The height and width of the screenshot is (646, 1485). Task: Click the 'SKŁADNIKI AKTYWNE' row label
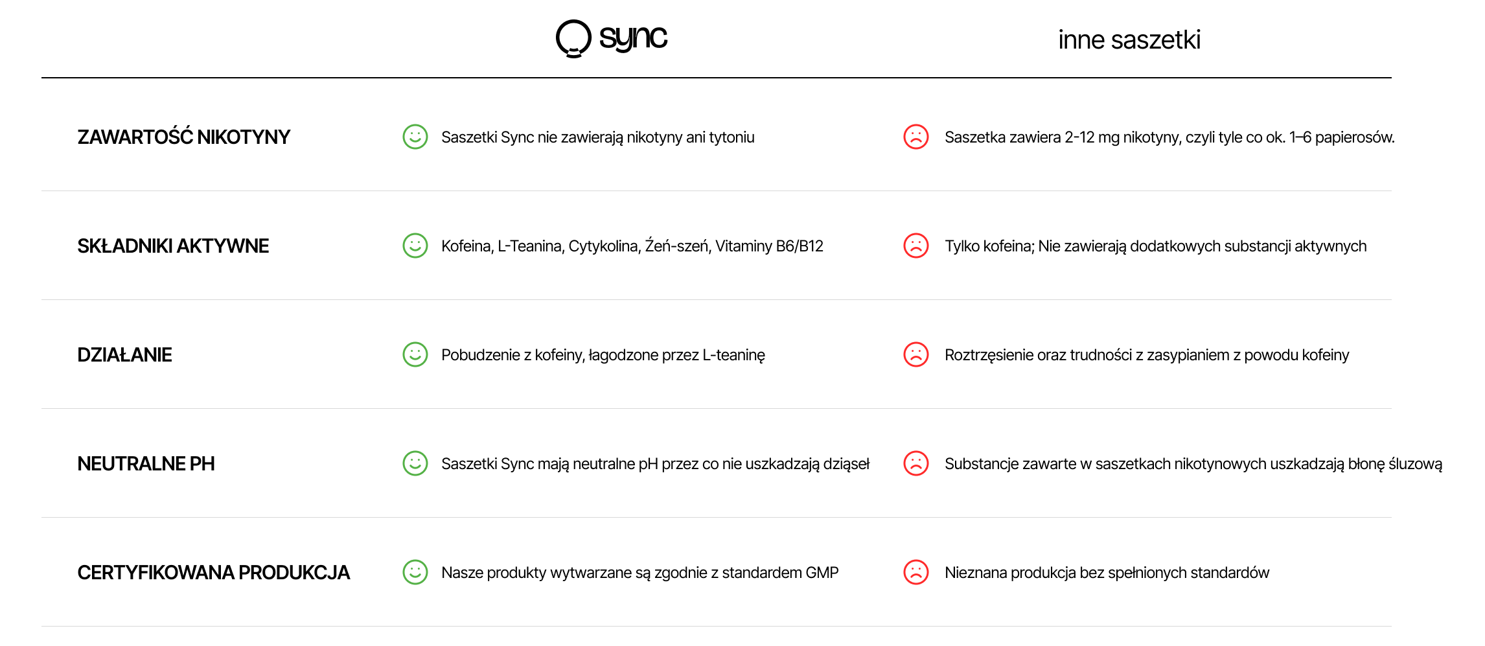coord(173,246)
